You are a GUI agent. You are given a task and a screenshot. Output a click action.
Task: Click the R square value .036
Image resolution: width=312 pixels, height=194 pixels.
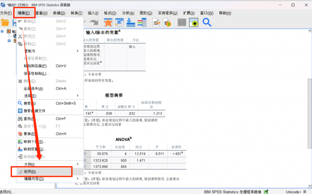pyautogui.click(x=109, y=113)
